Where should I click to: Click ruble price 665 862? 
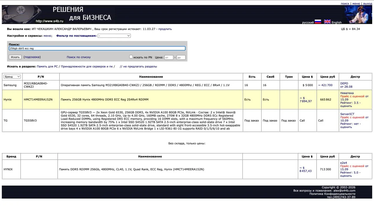[325, 100]
